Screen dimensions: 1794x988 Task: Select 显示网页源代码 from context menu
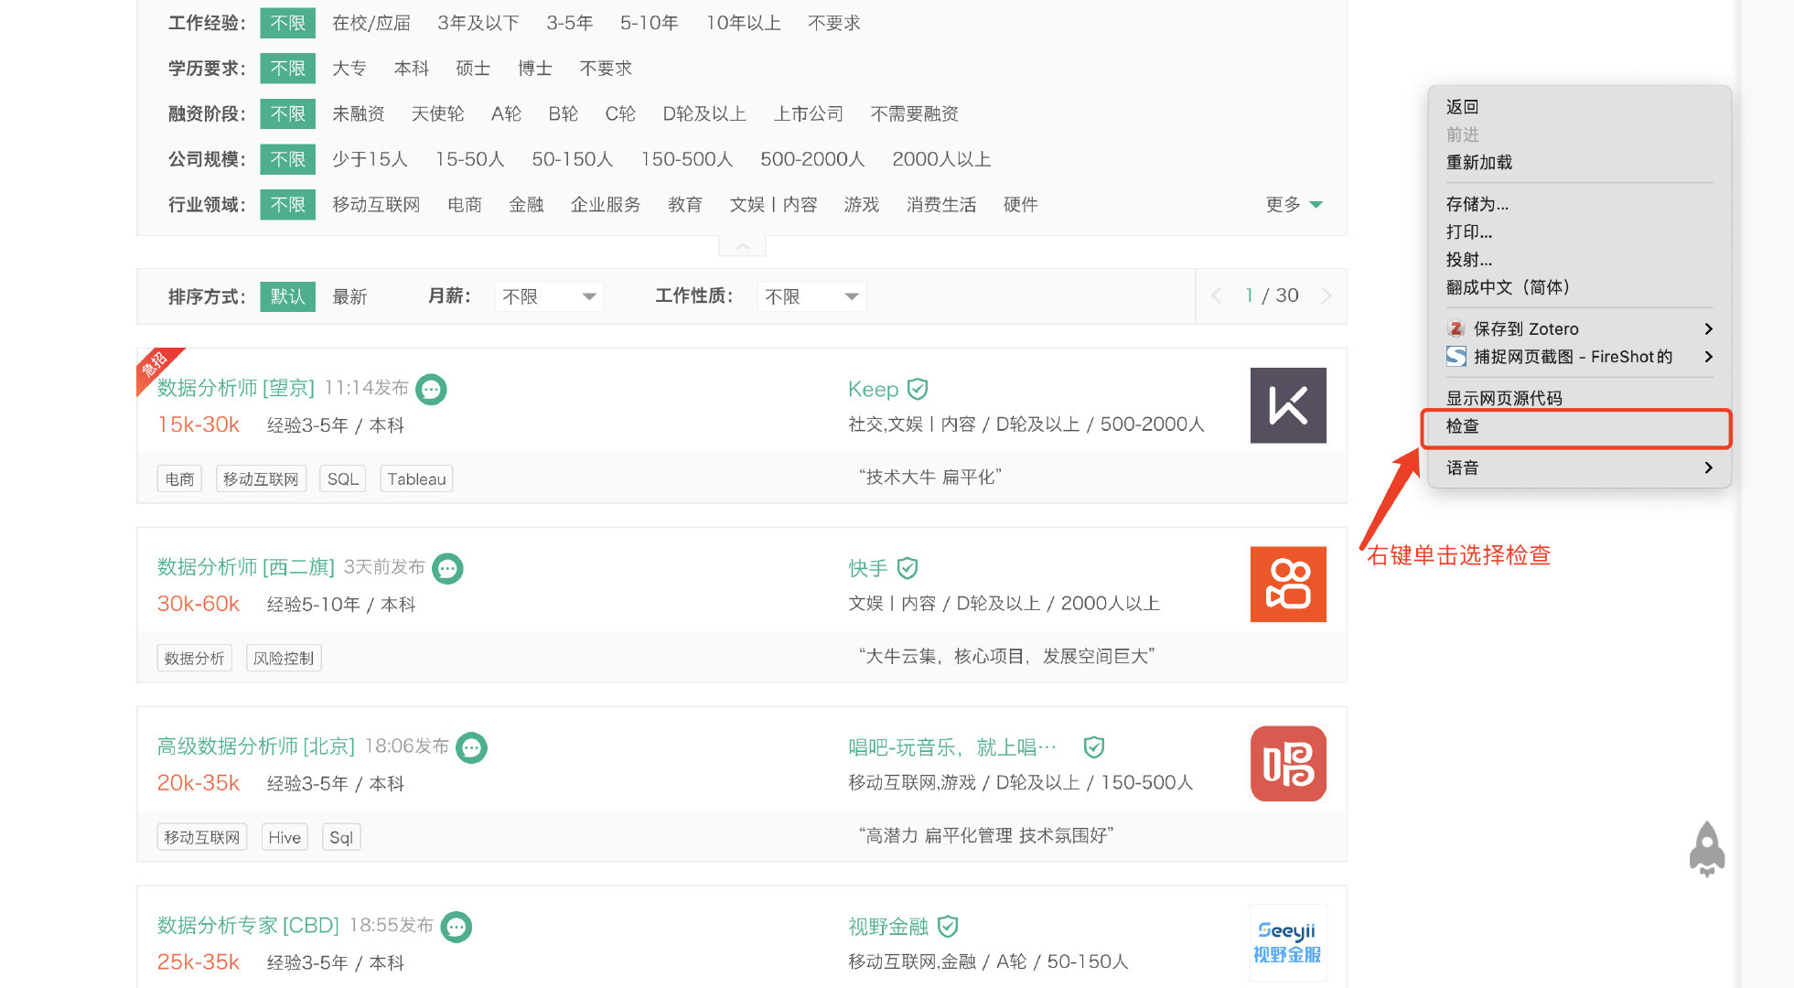1504,398
